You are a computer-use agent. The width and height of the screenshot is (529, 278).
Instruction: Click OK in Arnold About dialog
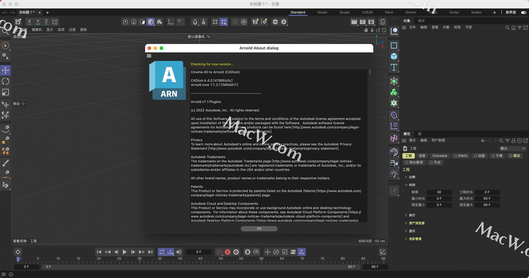click(259, 229)
